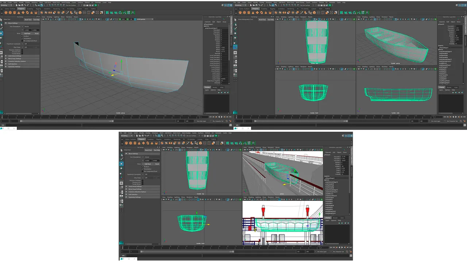
Task: Click Edit Pivot button in left window
Action: click(x=27, y=33)
